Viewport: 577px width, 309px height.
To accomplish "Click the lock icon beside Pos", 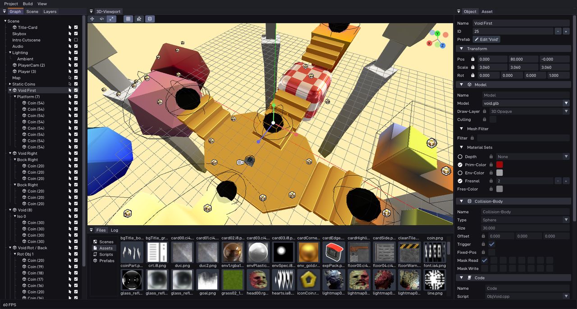I will (473, 59).
